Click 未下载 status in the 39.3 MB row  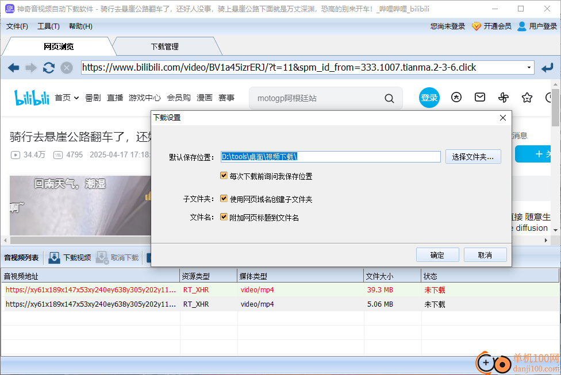(x=435, y=290)
